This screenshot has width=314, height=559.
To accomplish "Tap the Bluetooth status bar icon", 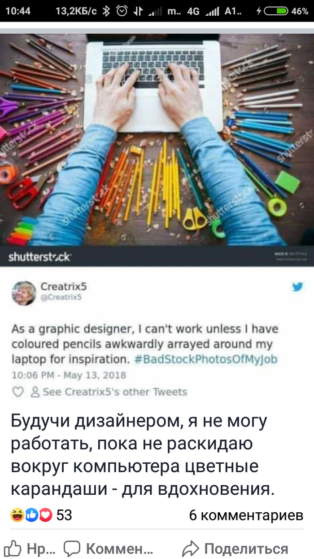I will [106, 12].
